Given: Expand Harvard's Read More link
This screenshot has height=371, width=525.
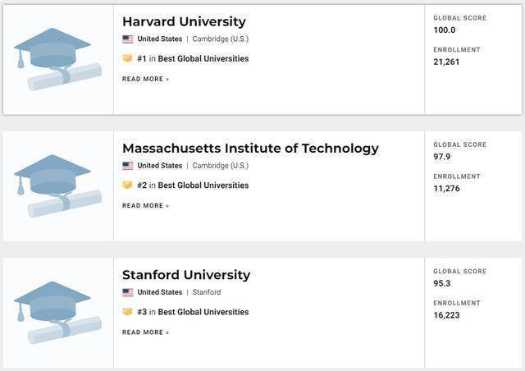Looking at the screenshot, I should (x=145, y=79).
